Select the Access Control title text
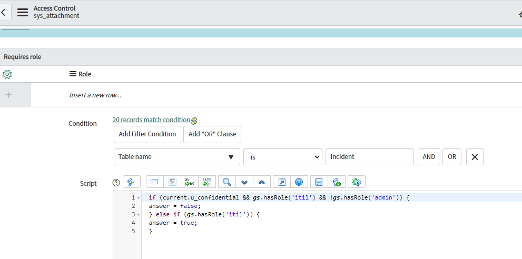The height and width of the screenshot is (259, 522). [x=54, y=8]
